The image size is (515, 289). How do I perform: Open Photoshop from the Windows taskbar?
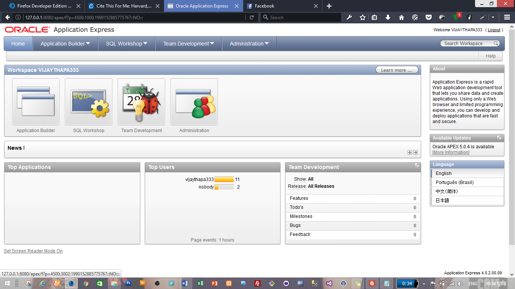(x=128, y=283)
